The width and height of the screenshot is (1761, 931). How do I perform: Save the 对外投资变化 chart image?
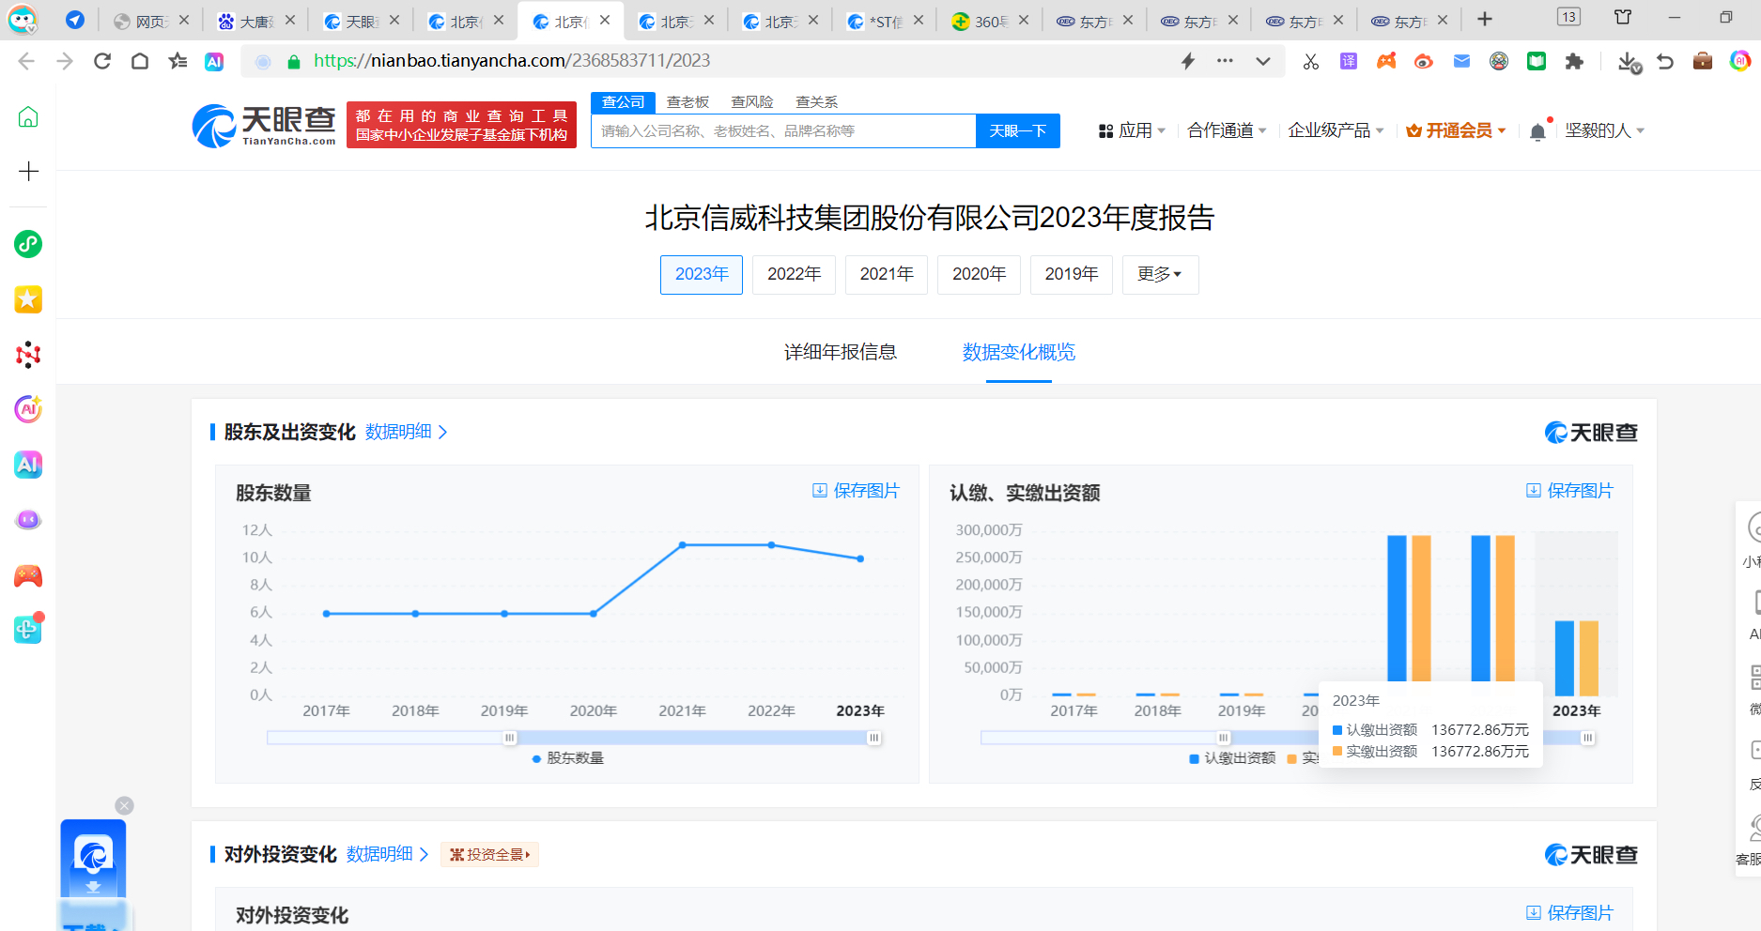pos(1569,913)
